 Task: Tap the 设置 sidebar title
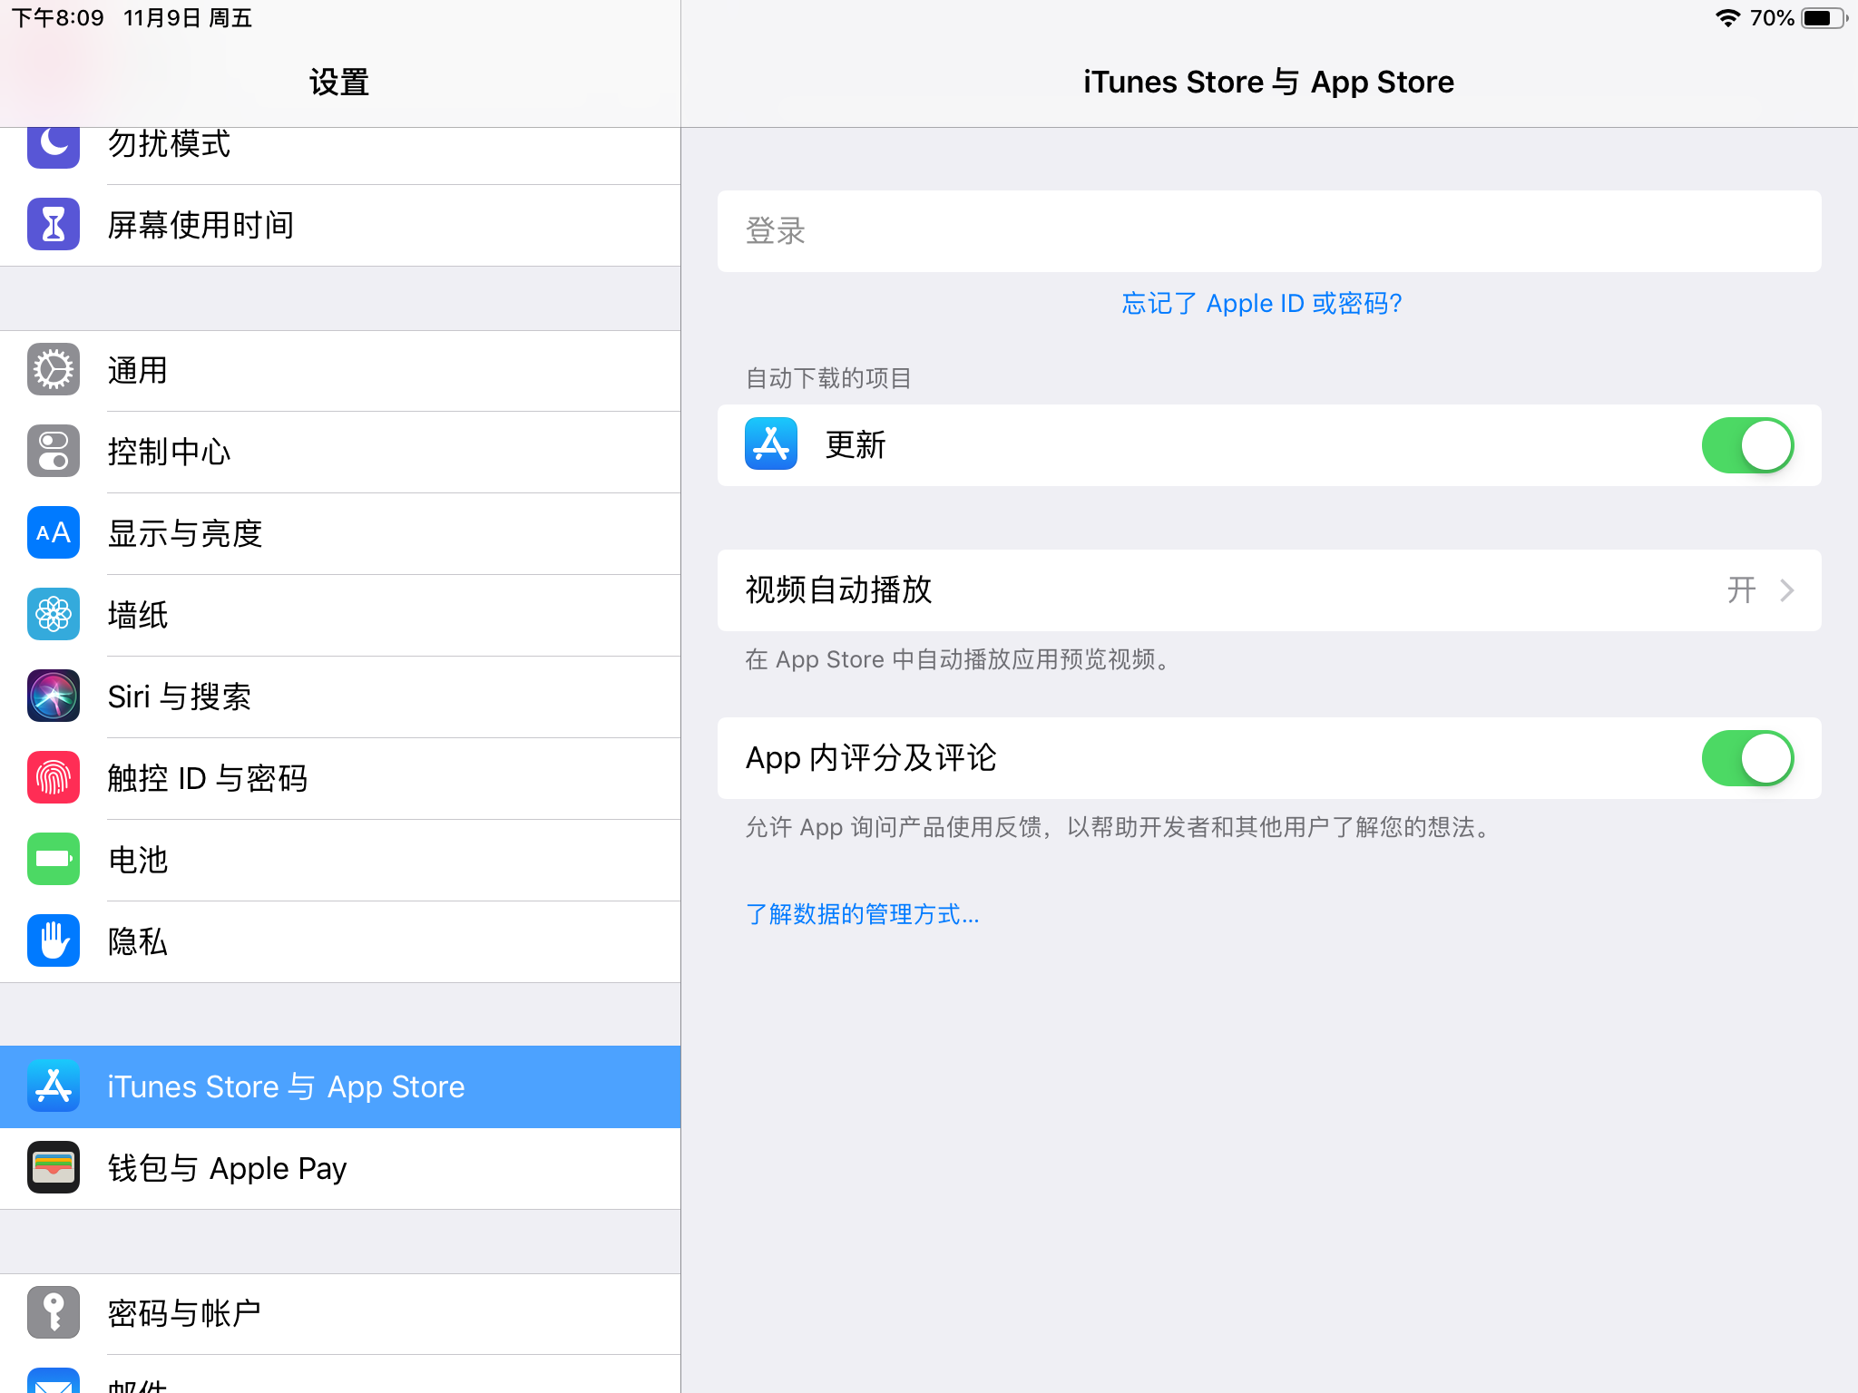tap(339, 83)
